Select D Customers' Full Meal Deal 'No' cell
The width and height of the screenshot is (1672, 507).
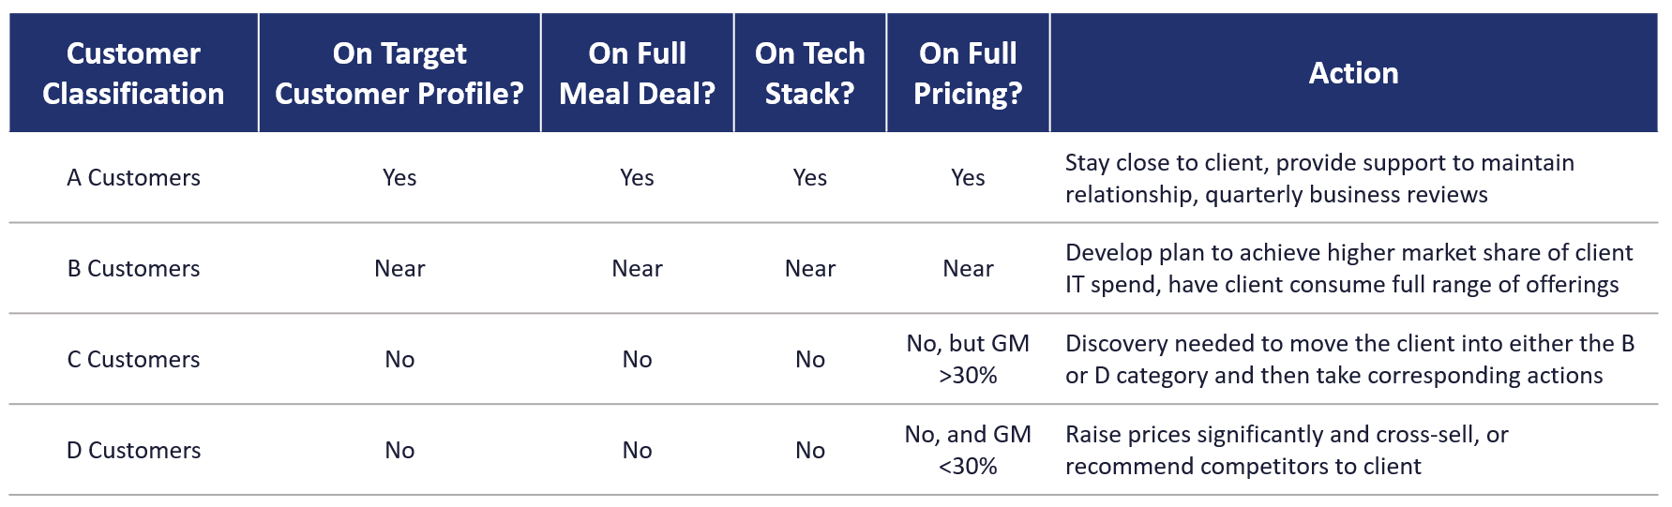[637, 451]
